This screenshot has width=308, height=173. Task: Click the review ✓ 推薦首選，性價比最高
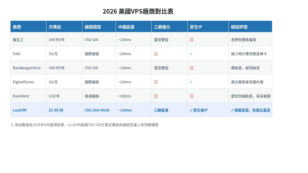tap(251, 110)
